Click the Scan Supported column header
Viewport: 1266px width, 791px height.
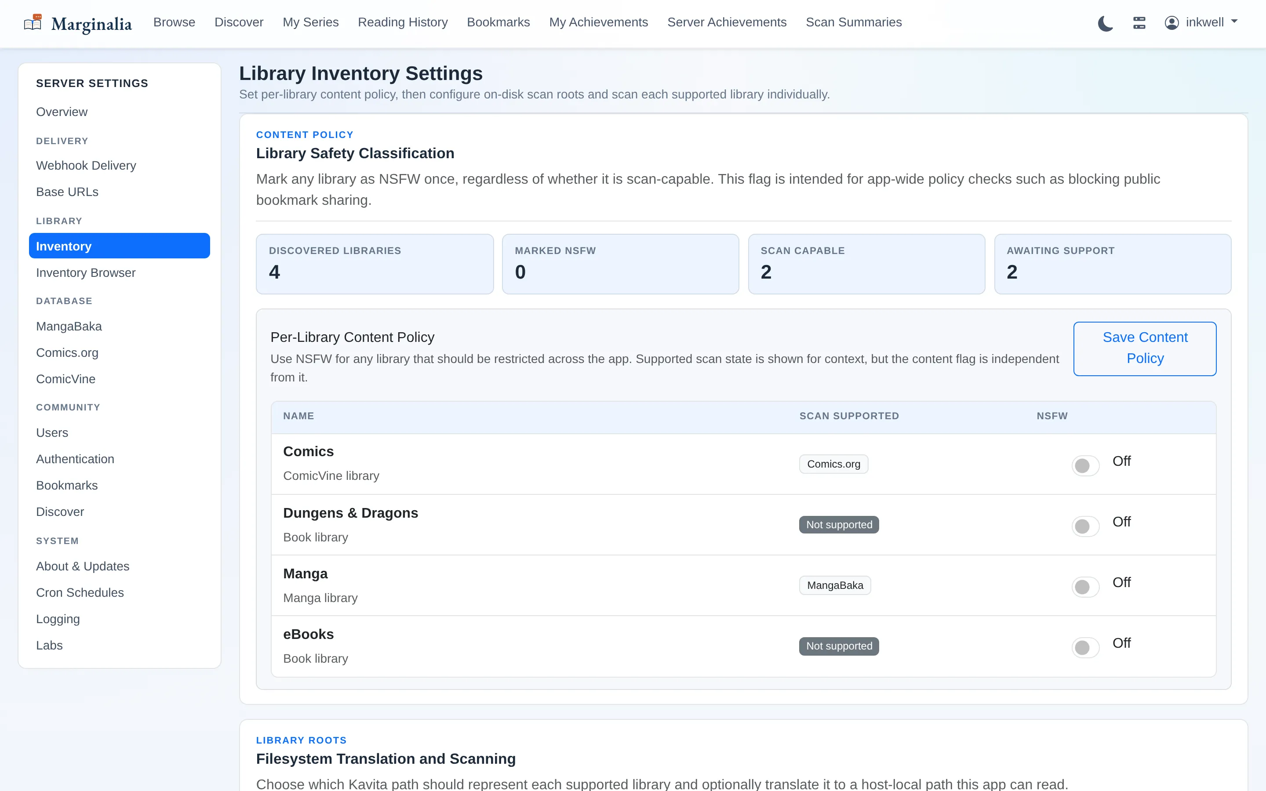[x=849, y=416]
